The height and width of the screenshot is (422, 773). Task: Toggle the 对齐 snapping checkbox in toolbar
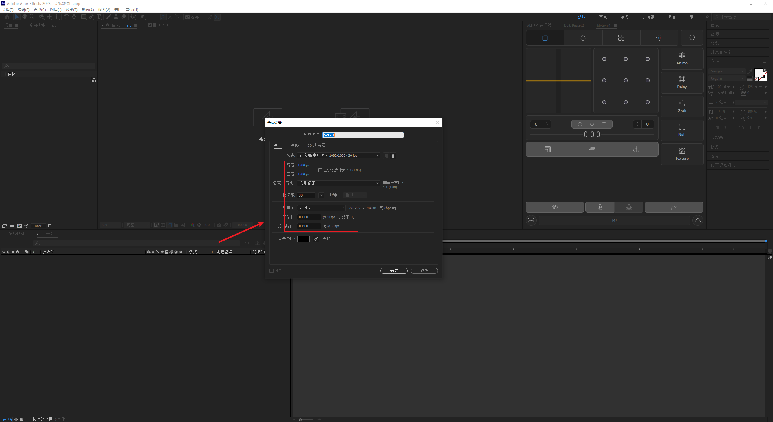tap(188, 17)
